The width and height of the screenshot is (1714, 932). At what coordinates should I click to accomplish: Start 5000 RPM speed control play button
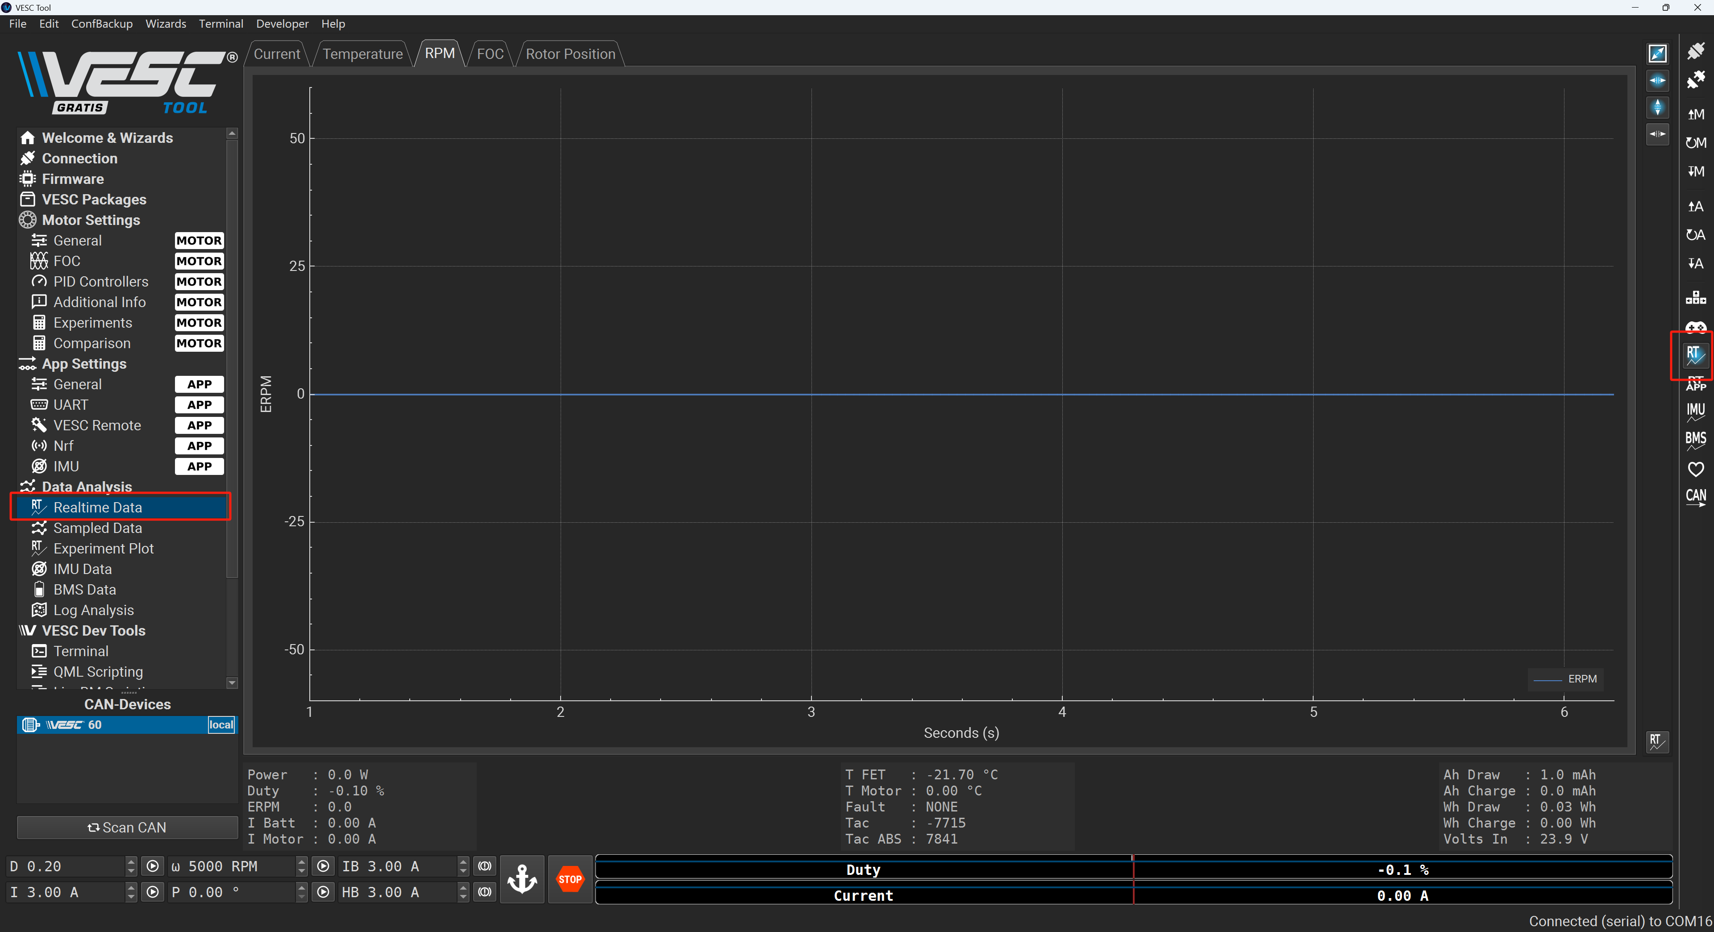[323, 866]
